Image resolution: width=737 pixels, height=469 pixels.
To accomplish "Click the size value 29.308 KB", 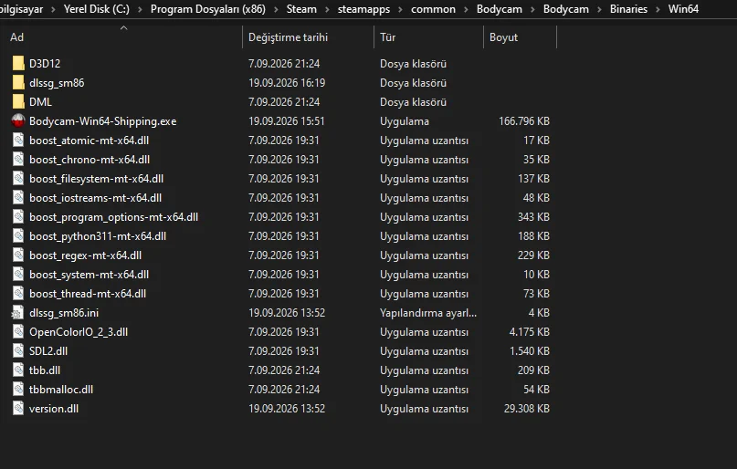I will pyautogui.click(x=527, y=409).
